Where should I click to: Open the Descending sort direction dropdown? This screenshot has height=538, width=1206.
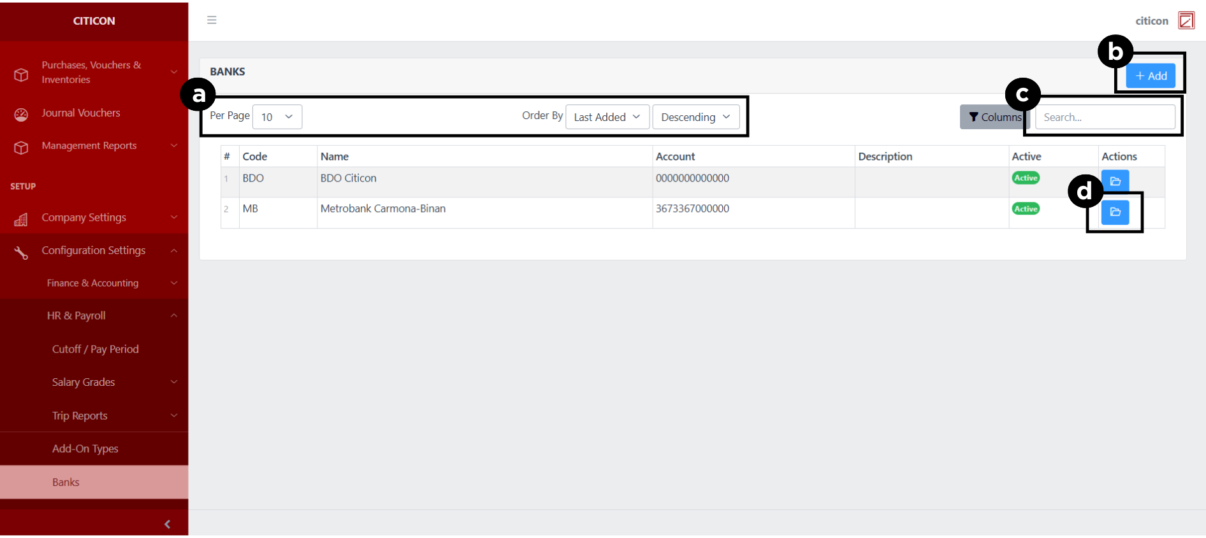pos(695,117)
